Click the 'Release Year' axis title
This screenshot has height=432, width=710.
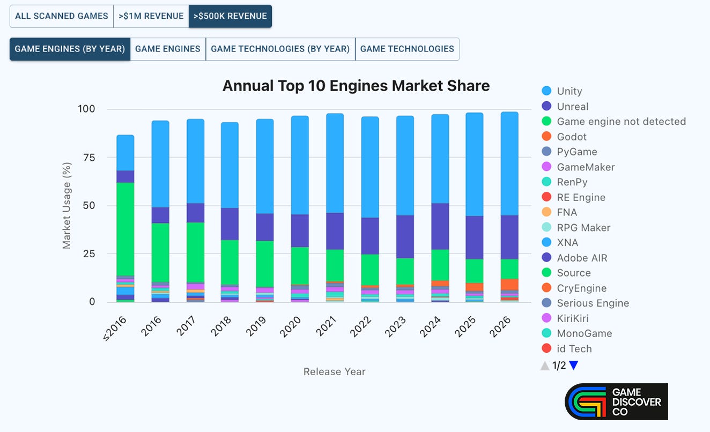click(x=335, y=371)
